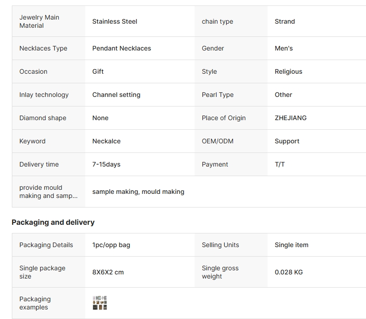Select the Neckalce keyword value
The image size is (366, 319).
click(107, 141)
